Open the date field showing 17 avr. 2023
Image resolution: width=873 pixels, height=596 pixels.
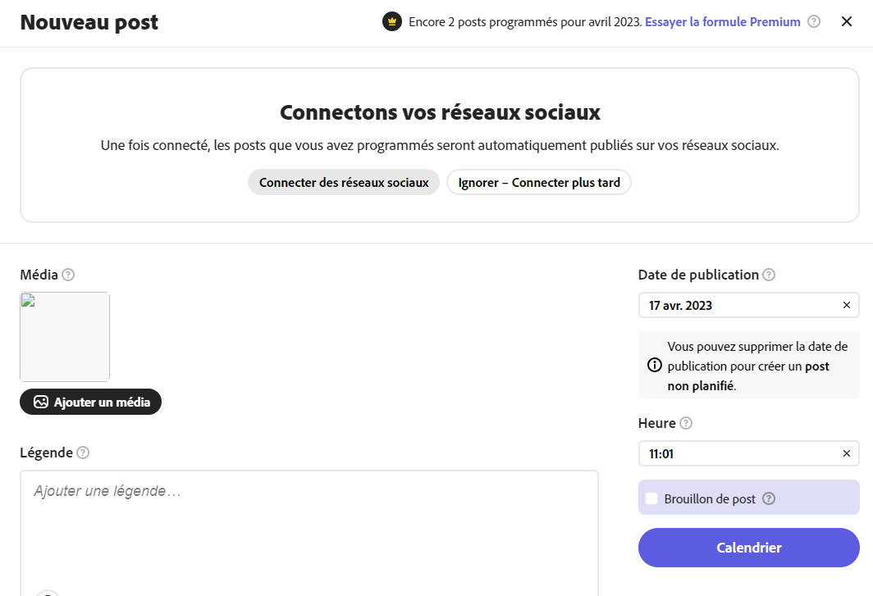coord(738,305)
